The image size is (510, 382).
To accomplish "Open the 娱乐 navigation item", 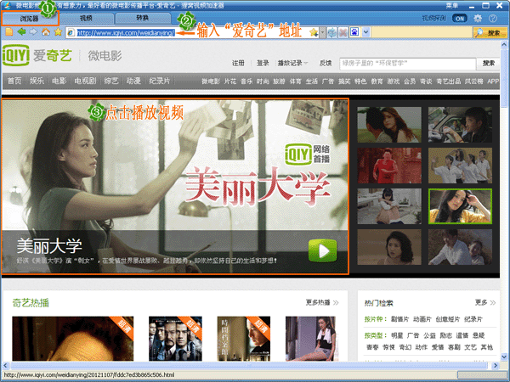I will (x=37, y=81).
